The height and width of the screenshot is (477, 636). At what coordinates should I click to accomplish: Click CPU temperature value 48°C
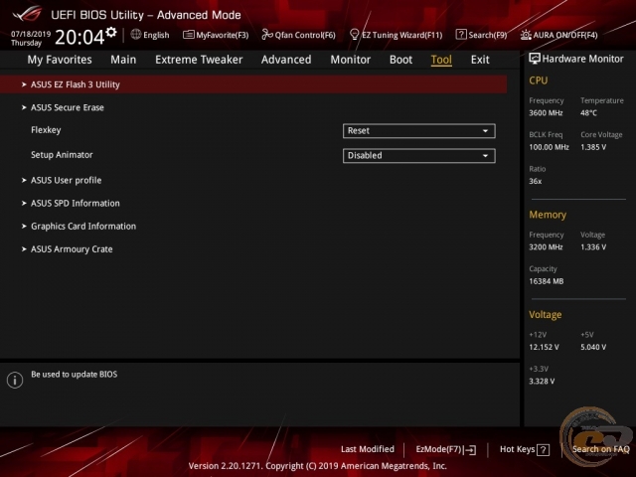point(588,113)
